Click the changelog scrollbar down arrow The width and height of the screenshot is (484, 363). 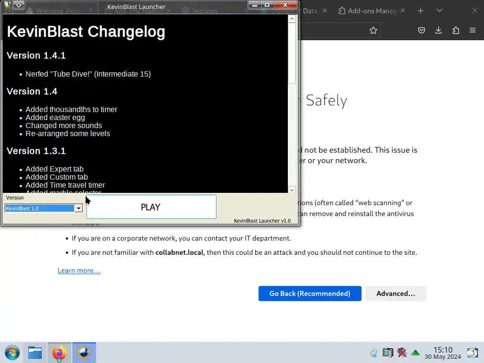292,190
